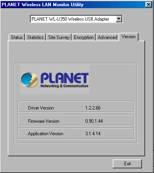Click the driver version number 1.2.2.66
This screenshot has width=154, height=173.
(x=93, y=108)
